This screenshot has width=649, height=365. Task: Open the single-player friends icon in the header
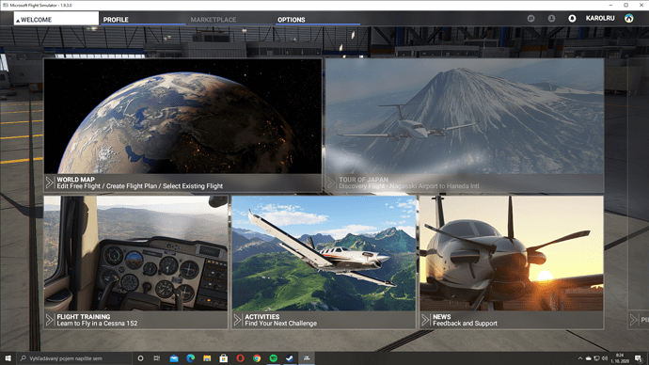tap(551, 18)
